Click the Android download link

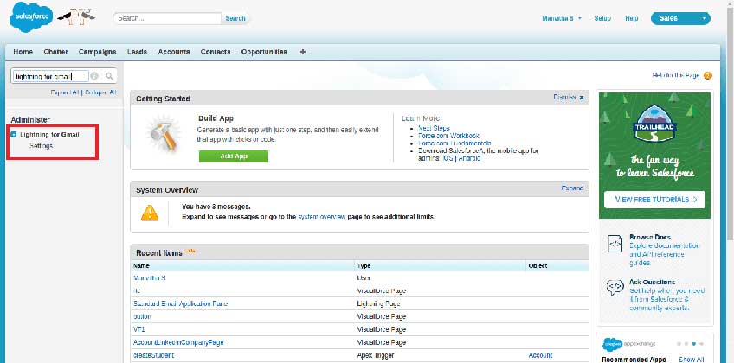tap(469, 158)
